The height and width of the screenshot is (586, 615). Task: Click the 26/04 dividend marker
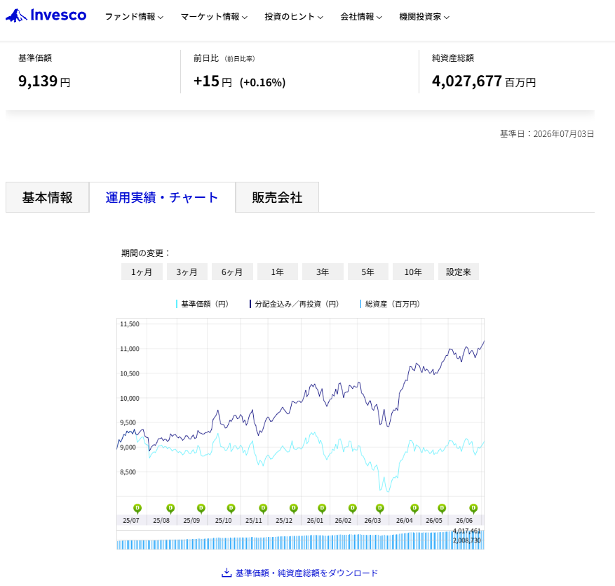[x=414, y=509]
